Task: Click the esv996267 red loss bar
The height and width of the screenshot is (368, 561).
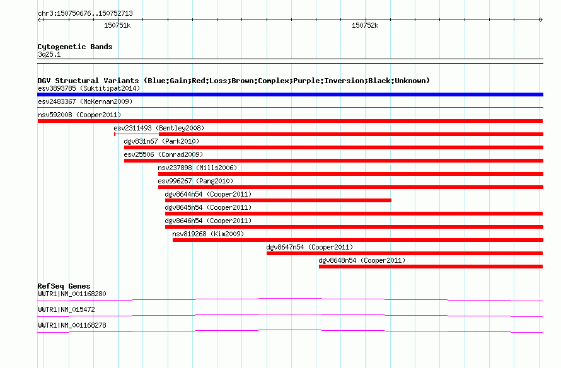Action: click(350, 187)
